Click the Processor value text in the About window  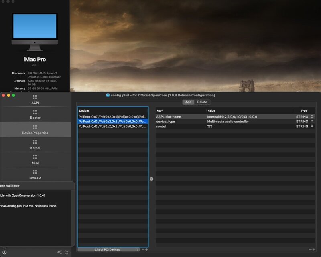click(44, 75)
